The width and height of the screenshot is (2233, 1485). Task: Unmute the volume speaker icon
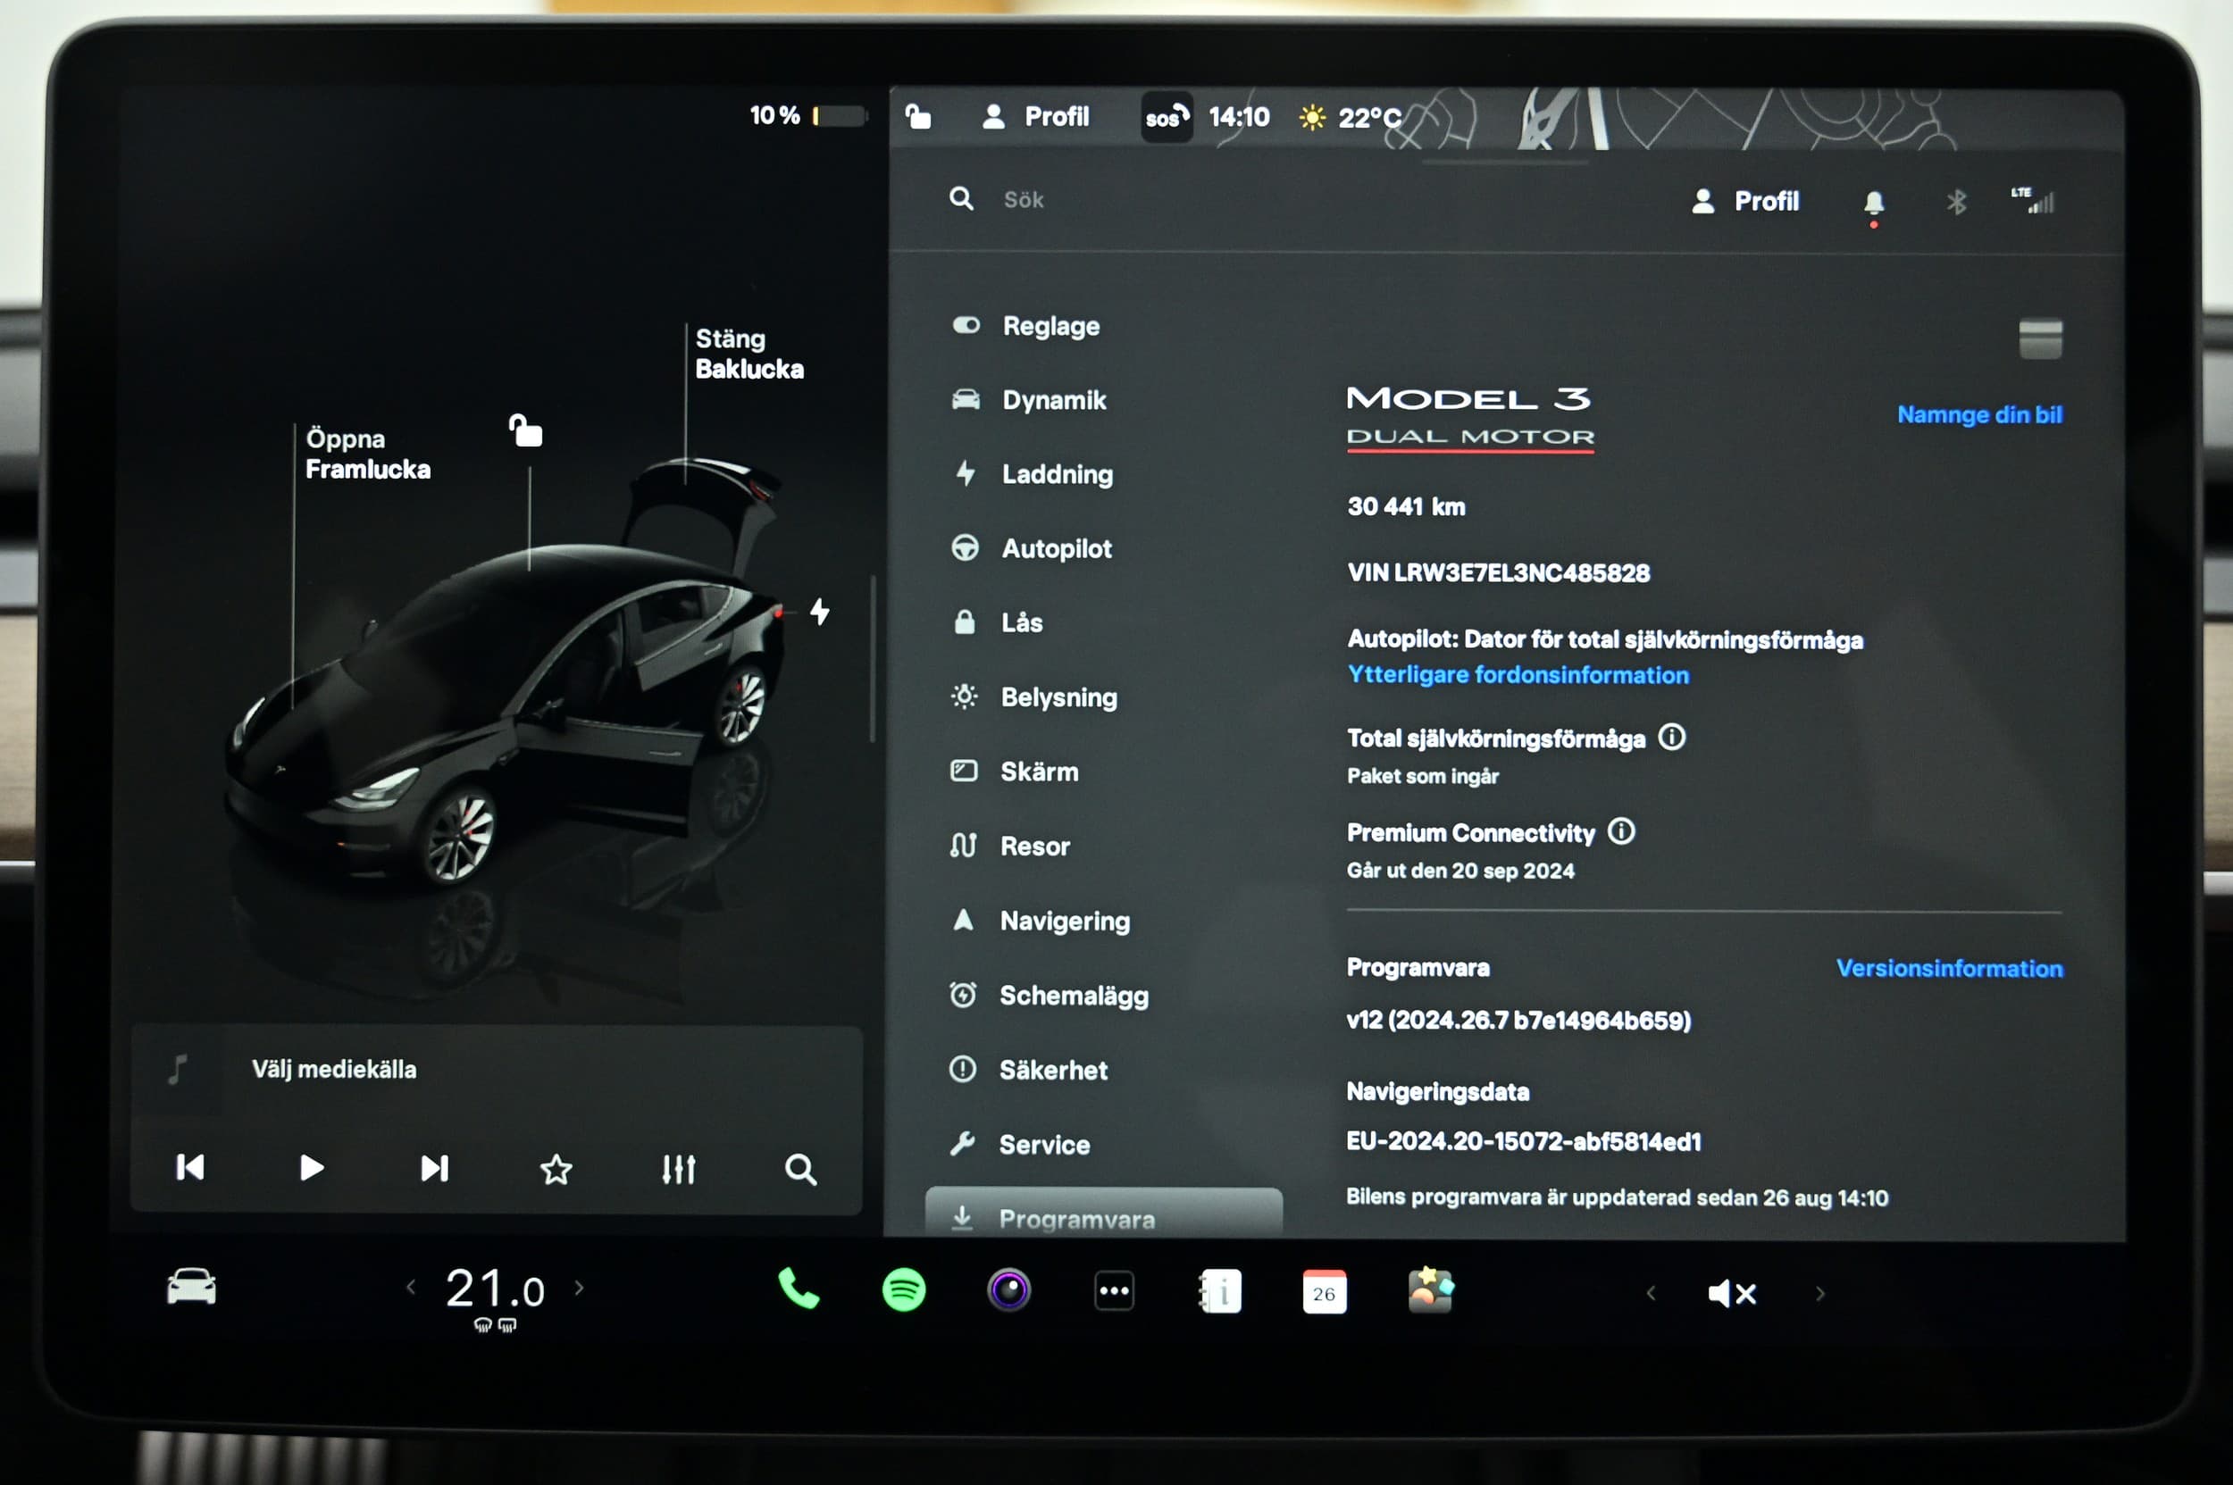tap(1732, 1294)
